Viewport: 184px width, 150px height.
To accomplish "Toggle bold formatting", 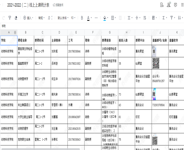I will [82, 18].
